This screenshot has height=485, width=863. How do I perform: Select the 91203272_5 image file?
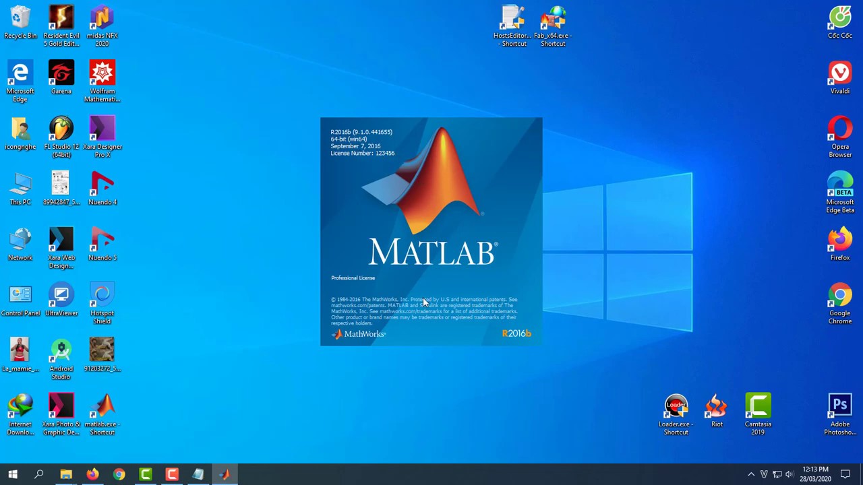pyautogui.click(x=102, y=355)
